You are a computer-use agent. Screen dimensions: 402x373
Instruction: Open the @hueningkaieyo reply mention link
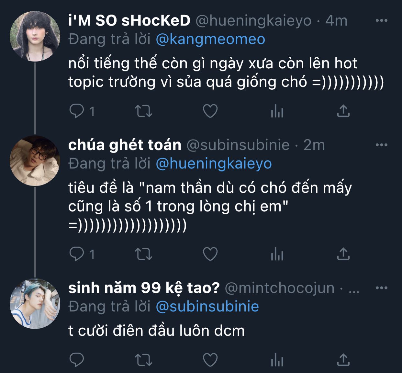214,164
